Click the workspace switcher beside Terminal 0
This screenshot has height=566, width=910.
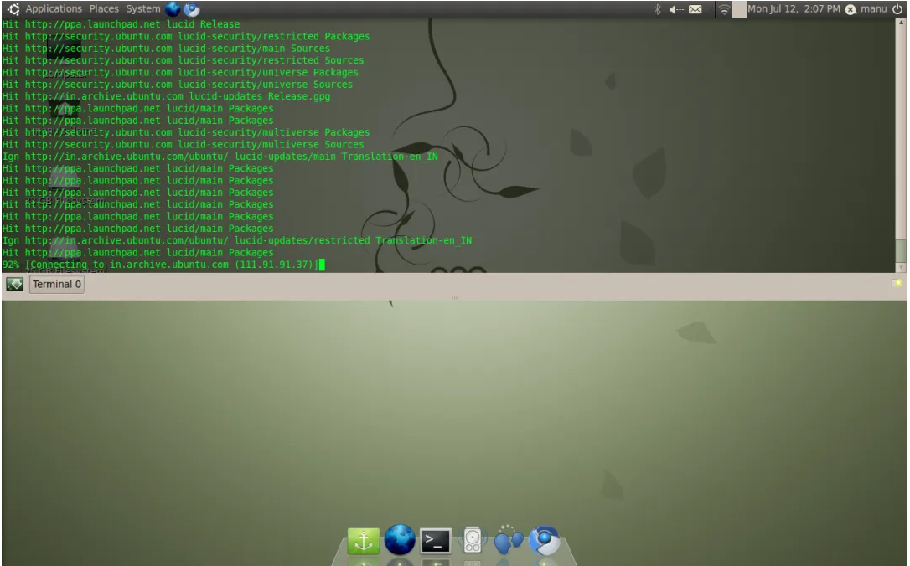pos(13,284)
